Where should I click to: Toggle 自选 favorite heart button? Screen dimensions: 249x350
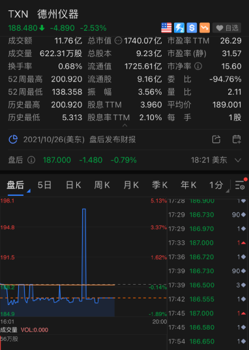[x=227, y=28]
